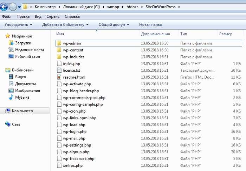This screenshot has height=171, width=246.
Task: Create a new folder with Новая папка
Action: (150, 24)
